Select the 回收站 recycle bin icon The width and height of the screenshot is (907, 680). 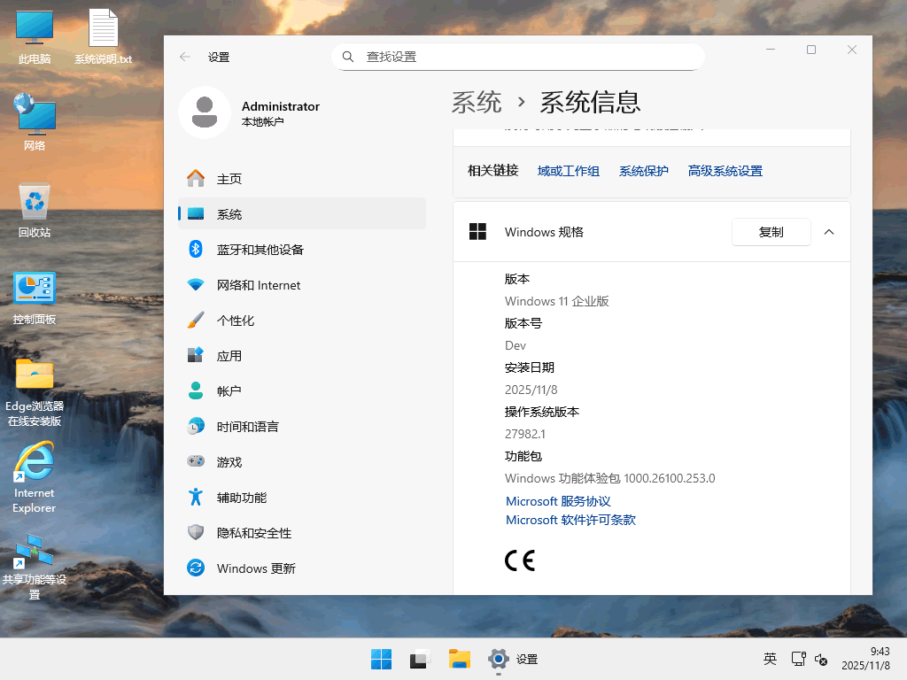pos(35,210)
